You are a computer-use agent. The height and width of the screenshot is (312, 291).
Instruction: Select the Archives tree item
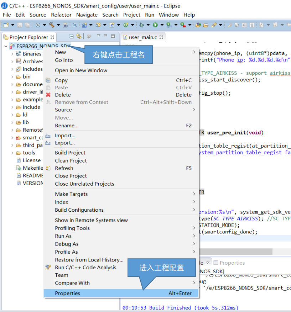click(x=30, y=61)
